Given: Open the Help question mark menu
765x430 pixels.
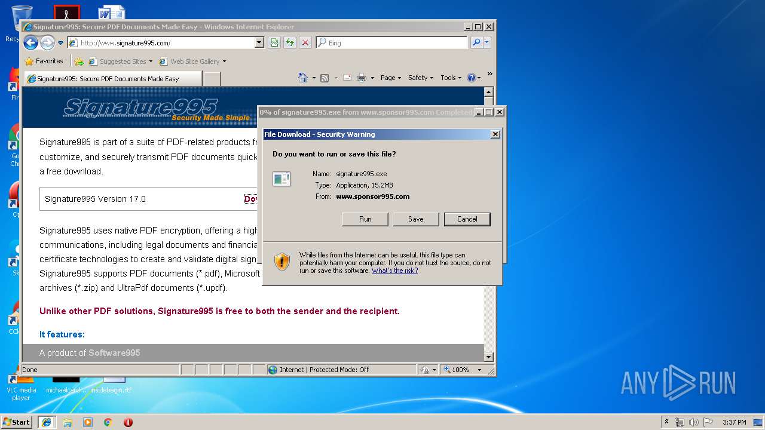Looking at the screenshot, I should [x=473, y=78].
